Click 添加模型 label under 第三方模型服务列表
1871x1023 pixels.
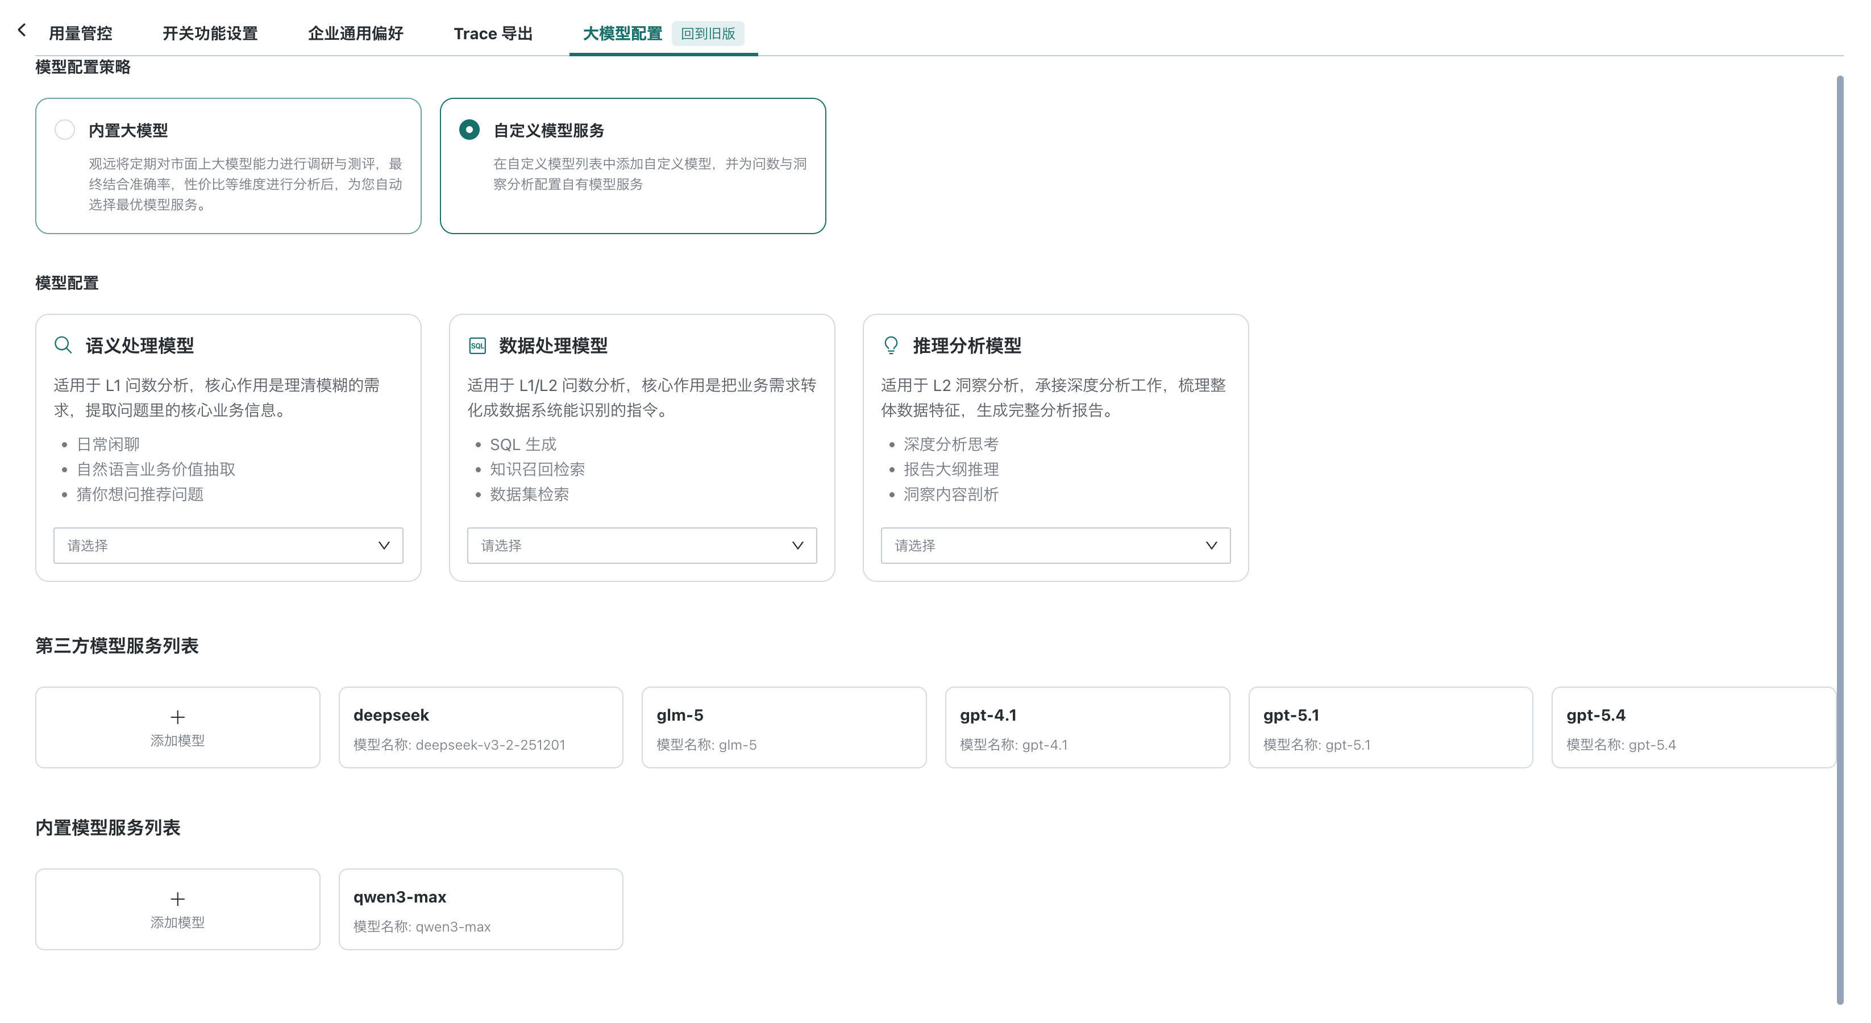[x=177, y=741]
